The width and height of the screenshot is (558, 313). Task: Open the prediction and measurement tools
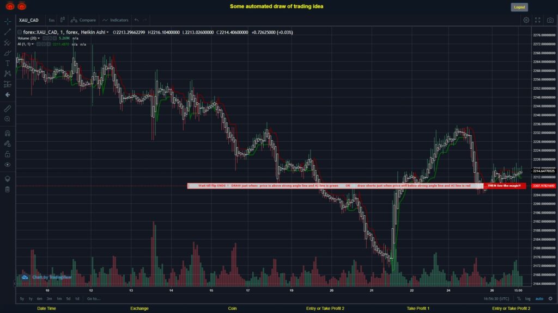pos(8,84)
